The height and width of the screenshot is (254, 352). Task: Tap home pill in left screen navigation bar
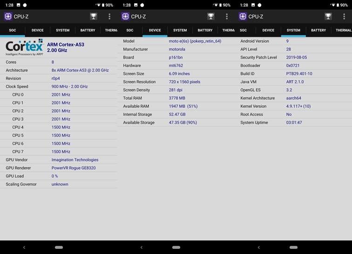point(59,247)
